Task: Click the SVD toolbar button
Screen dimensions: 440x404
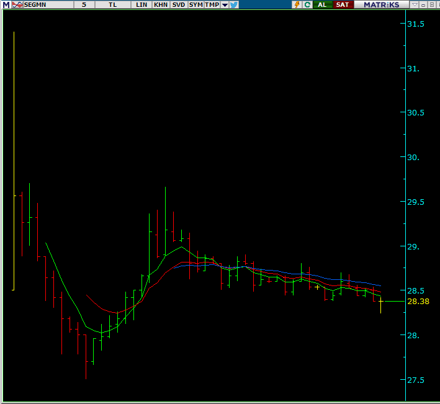Action: (179, 4)
